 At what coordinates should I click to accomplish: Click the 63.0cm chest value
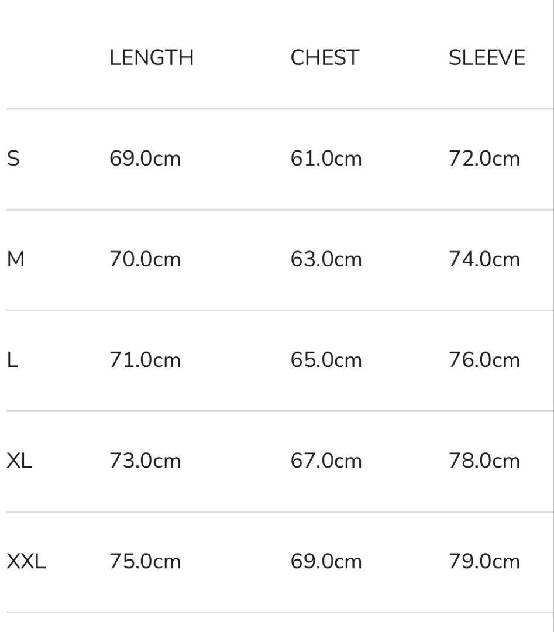[326, 259]
